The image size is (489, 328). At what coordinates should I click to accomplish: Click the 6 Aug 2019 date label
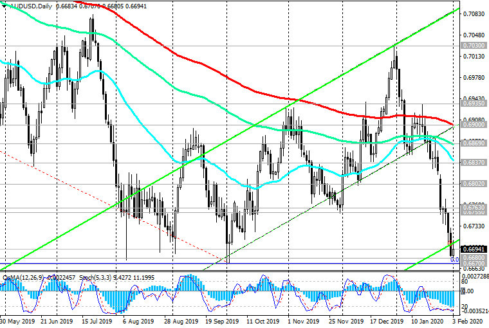pyautogui.click(x=138, y=321)
